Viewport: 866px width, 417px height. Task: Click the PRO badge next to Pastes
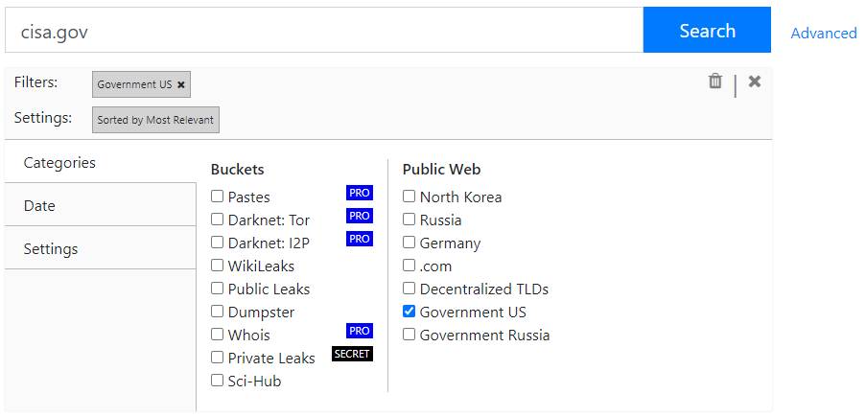click(x=360, y=193)
